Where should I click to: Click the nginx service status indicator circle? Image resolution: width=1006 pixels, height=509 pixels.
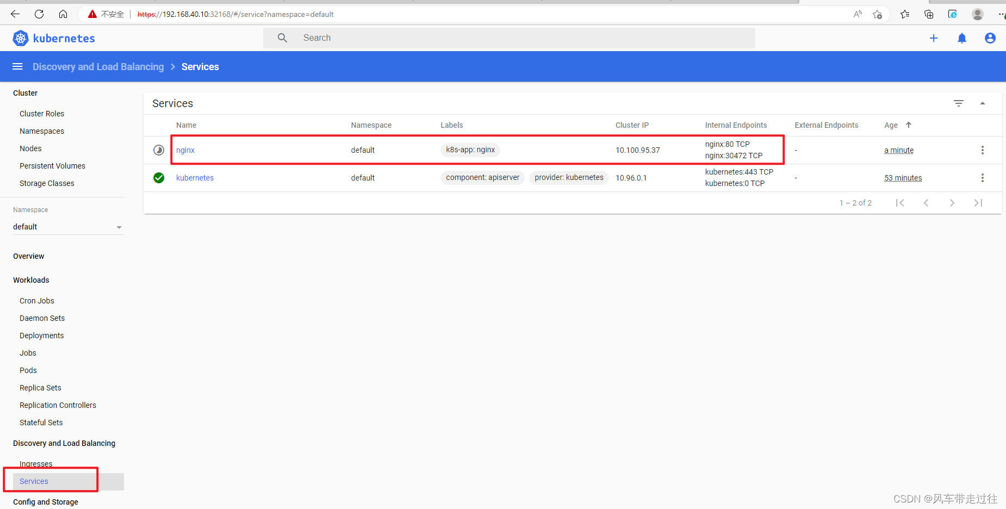[x=158, y=150]
